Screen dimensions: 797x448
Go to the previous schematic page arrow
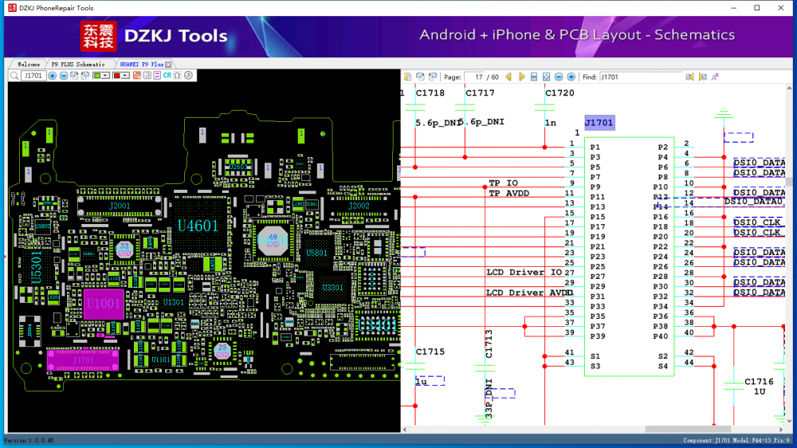tap(509, 77)
